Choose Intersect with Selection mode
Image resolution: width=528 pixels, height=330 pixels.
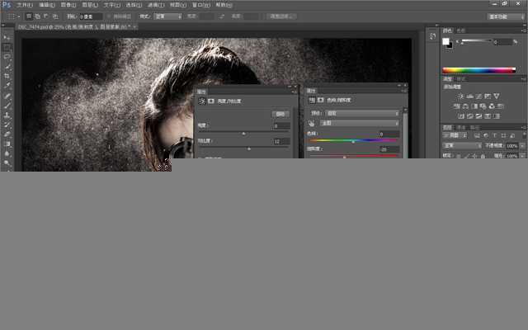coord(55,16)
